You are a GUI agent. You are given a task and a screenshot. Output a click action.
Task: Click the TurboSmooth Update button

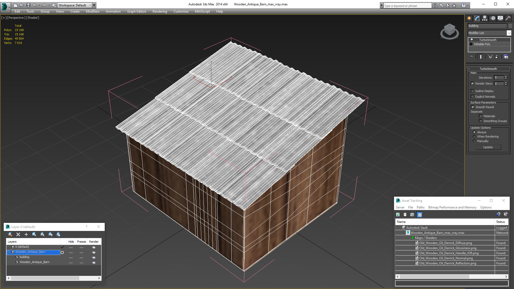click(x=488, y=147)
